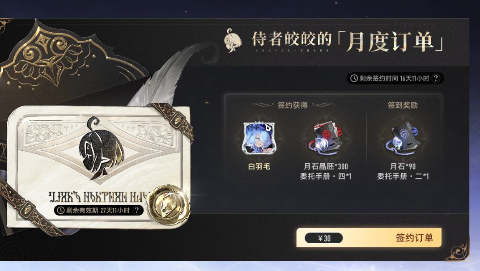
Task: Select the 签到奖励 section header
Action: coord(403,105)
